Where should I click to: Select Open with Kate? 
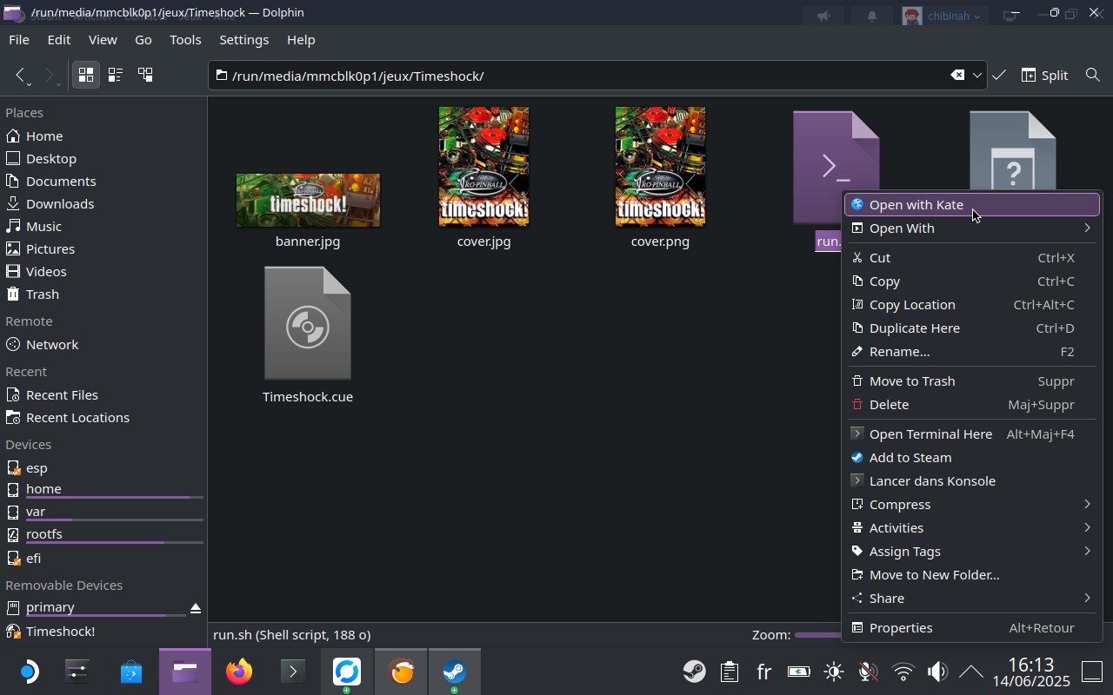972,205
